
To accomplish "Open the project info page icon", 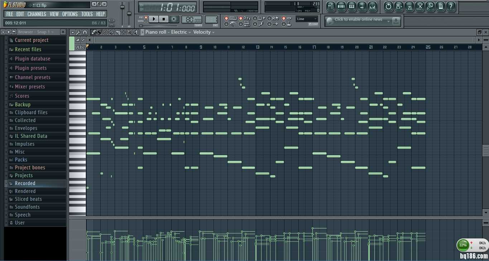I will (x=441, y=6).
